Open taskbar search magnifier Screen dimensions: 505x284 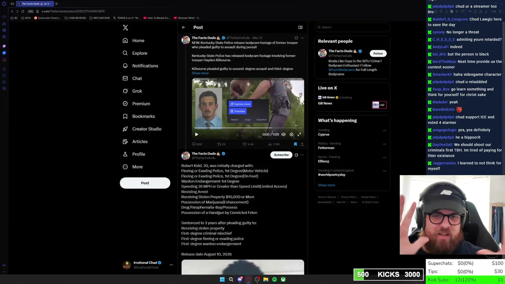(231, 279)
